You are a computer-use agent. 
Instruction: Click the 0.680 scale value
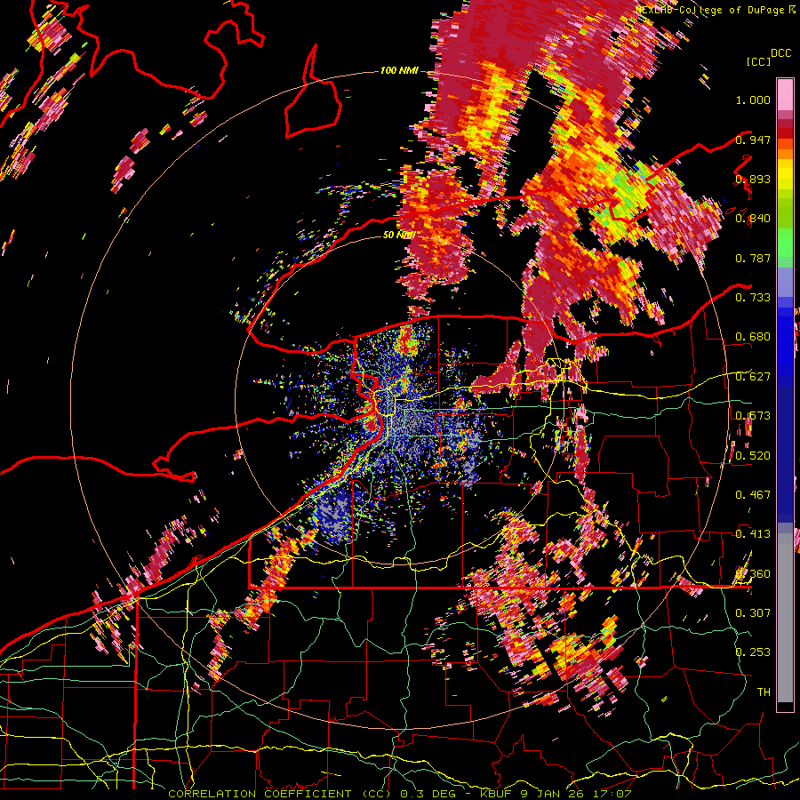(753, 337)
